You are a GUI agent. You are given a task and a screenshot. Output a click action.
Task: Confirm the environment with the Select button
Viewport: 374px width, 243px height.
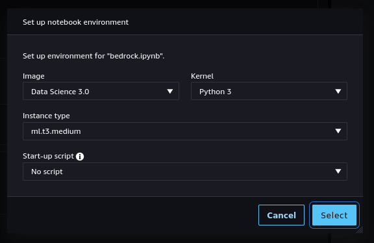(334, 215)
